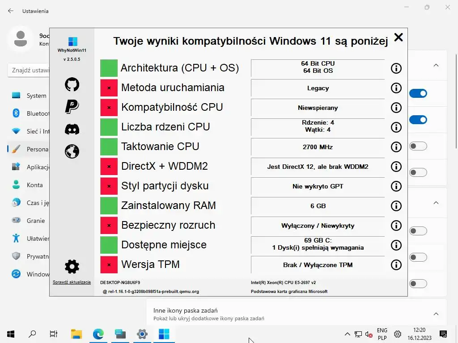Open Ułatwienia dostępu in Settings
The width and height of the screenshot is (458, 343).
tap(29, 238)
